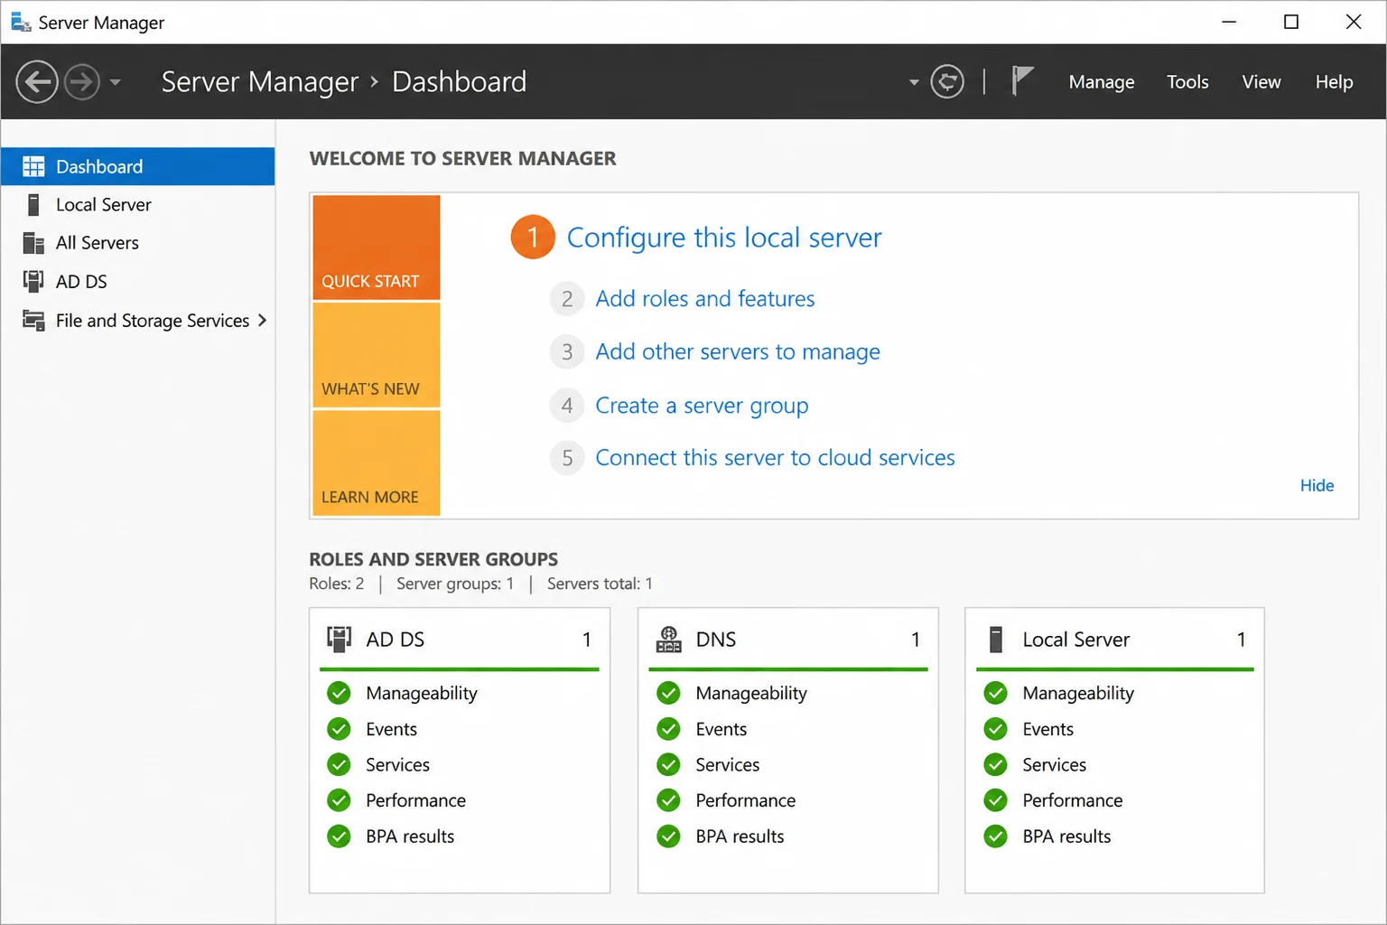Viewport: 1387px width, 925px height.
Task: Click Configure this local server link
Action: (x=724, y=238)
